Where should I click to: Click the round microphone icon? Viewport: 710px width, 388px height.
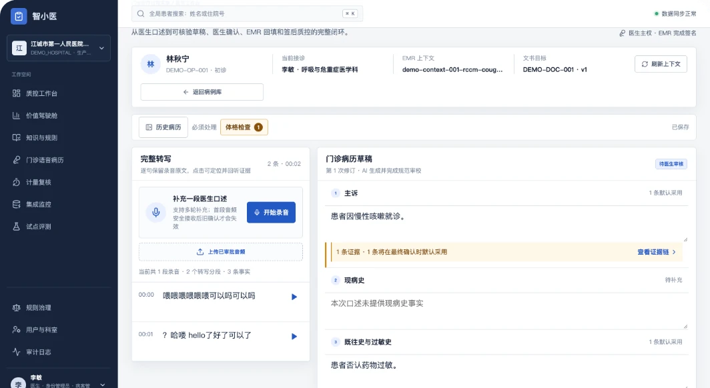point(155,212)
